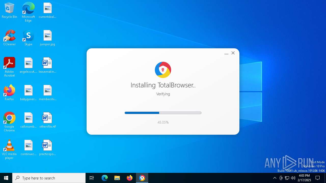Screen dimensions: 326x183
Task: Select jumpor.jpg file on desktop
Action: [47, 38]
